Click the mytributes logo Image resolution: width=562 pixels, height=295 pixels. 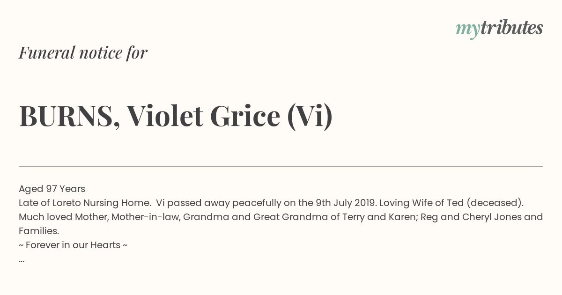point(499,29)
